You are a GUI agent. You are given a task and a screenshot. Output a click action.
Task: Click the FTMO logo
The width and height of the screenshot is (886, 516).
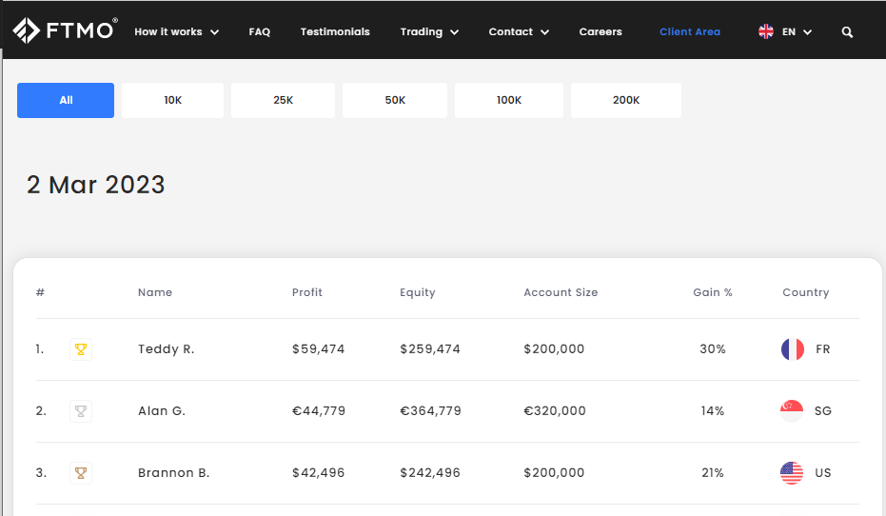(x=65, y=30)
